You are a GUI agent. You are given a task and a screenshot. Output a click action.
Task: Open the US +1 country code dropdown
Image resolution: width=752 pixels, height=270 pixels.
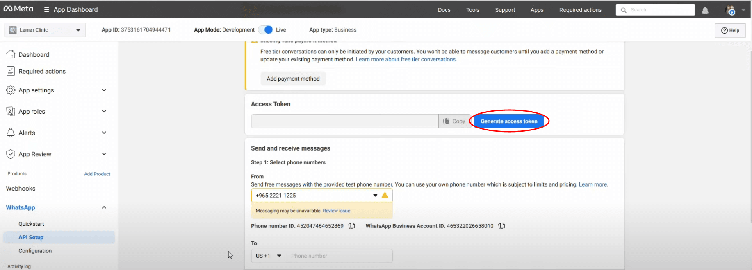pyautogui.click(x=269, y=256)
